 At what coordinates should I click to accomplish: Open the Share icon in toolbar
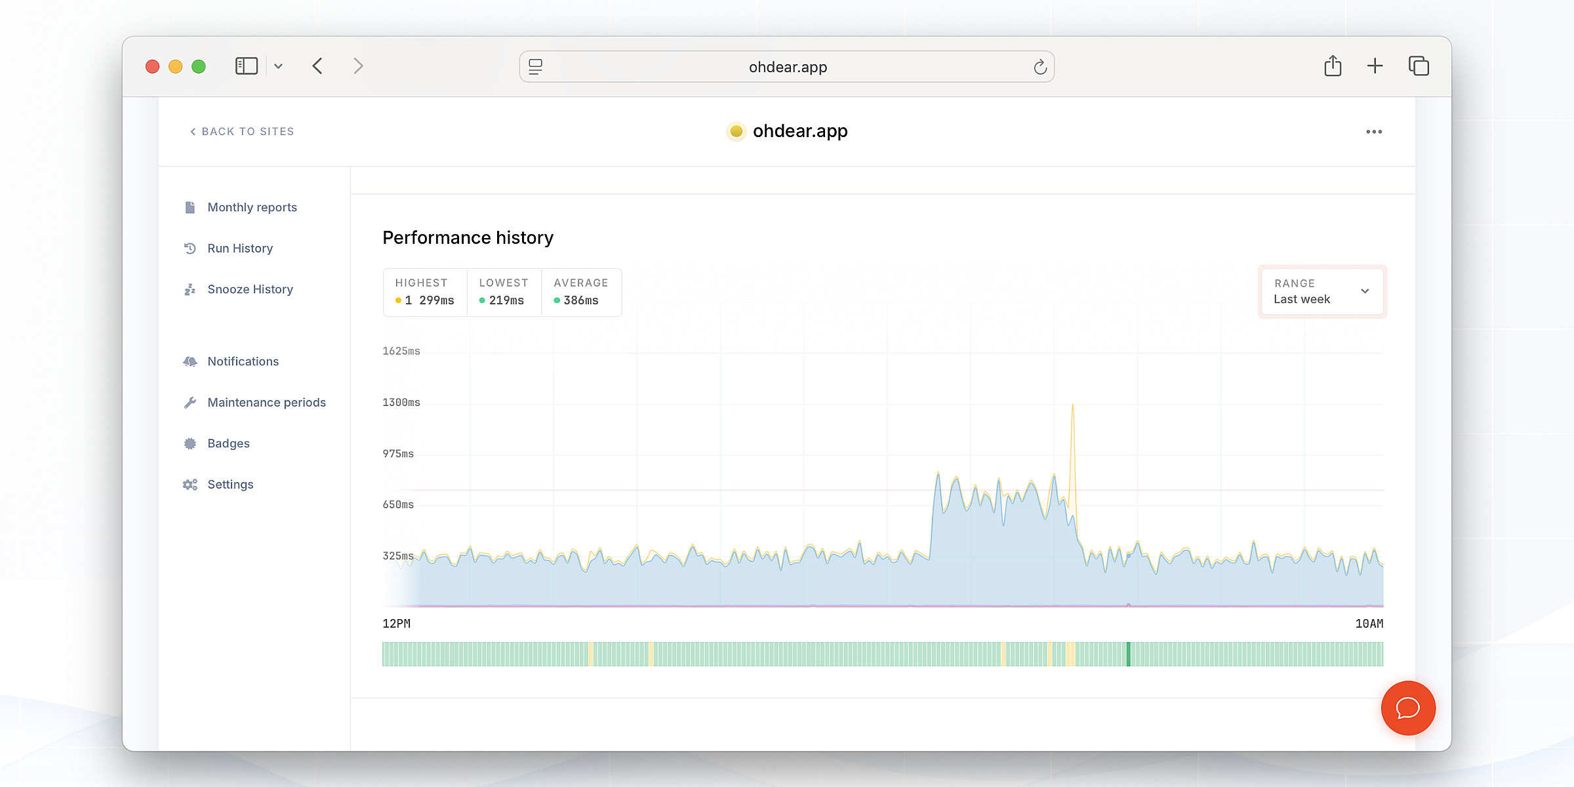tap(1333, 66)
